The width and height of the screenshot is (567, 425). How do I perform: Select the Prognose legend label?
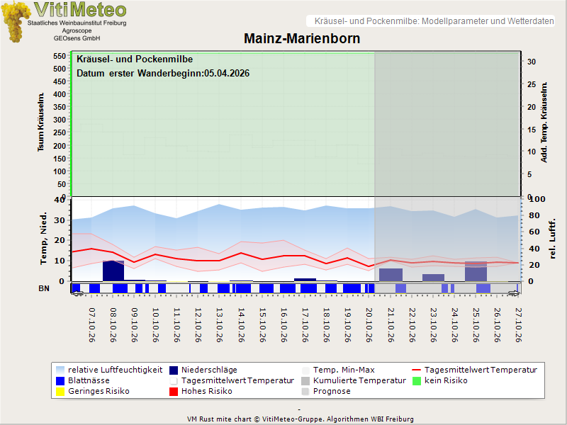[x=332, y=392]
